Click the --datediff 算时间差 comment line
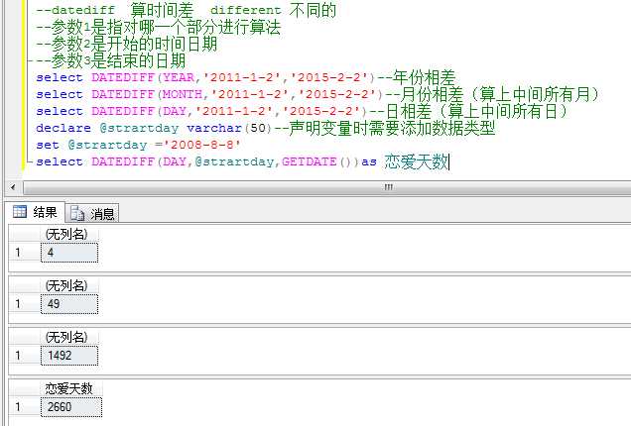Screen dimensions: 631x426 (186, 10)
